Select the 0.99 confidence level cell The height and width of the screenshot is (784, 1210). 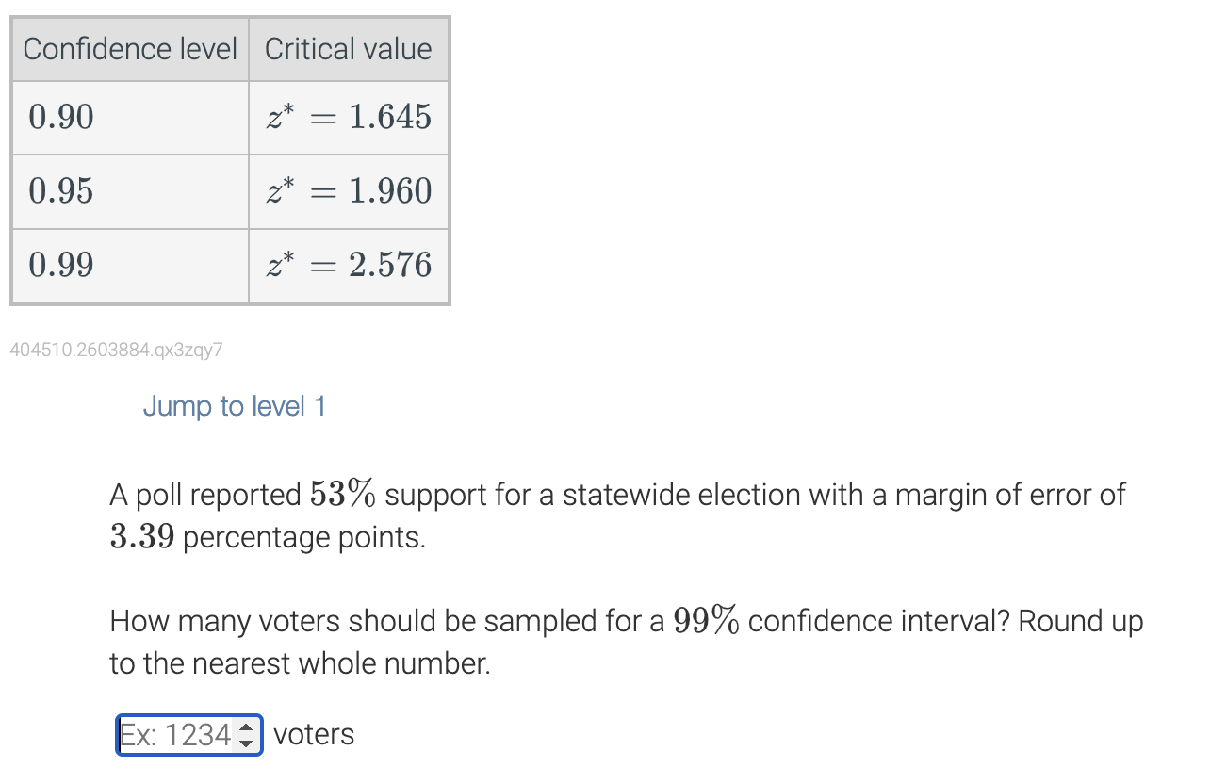129,265
